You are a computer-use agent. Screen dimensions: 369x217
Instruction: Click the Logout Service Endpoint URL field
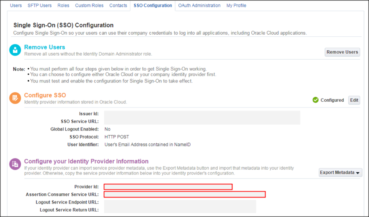(x=180, y=202)
